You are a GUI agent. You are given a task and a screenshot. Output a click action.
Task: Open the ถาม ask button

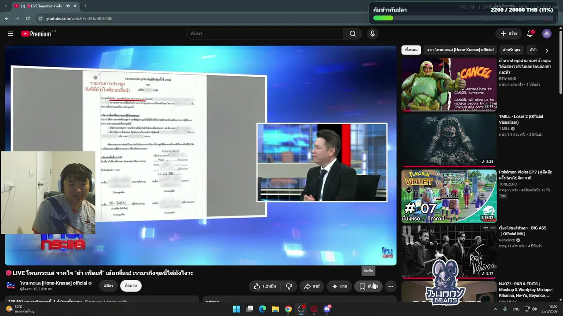click(339, 286)
